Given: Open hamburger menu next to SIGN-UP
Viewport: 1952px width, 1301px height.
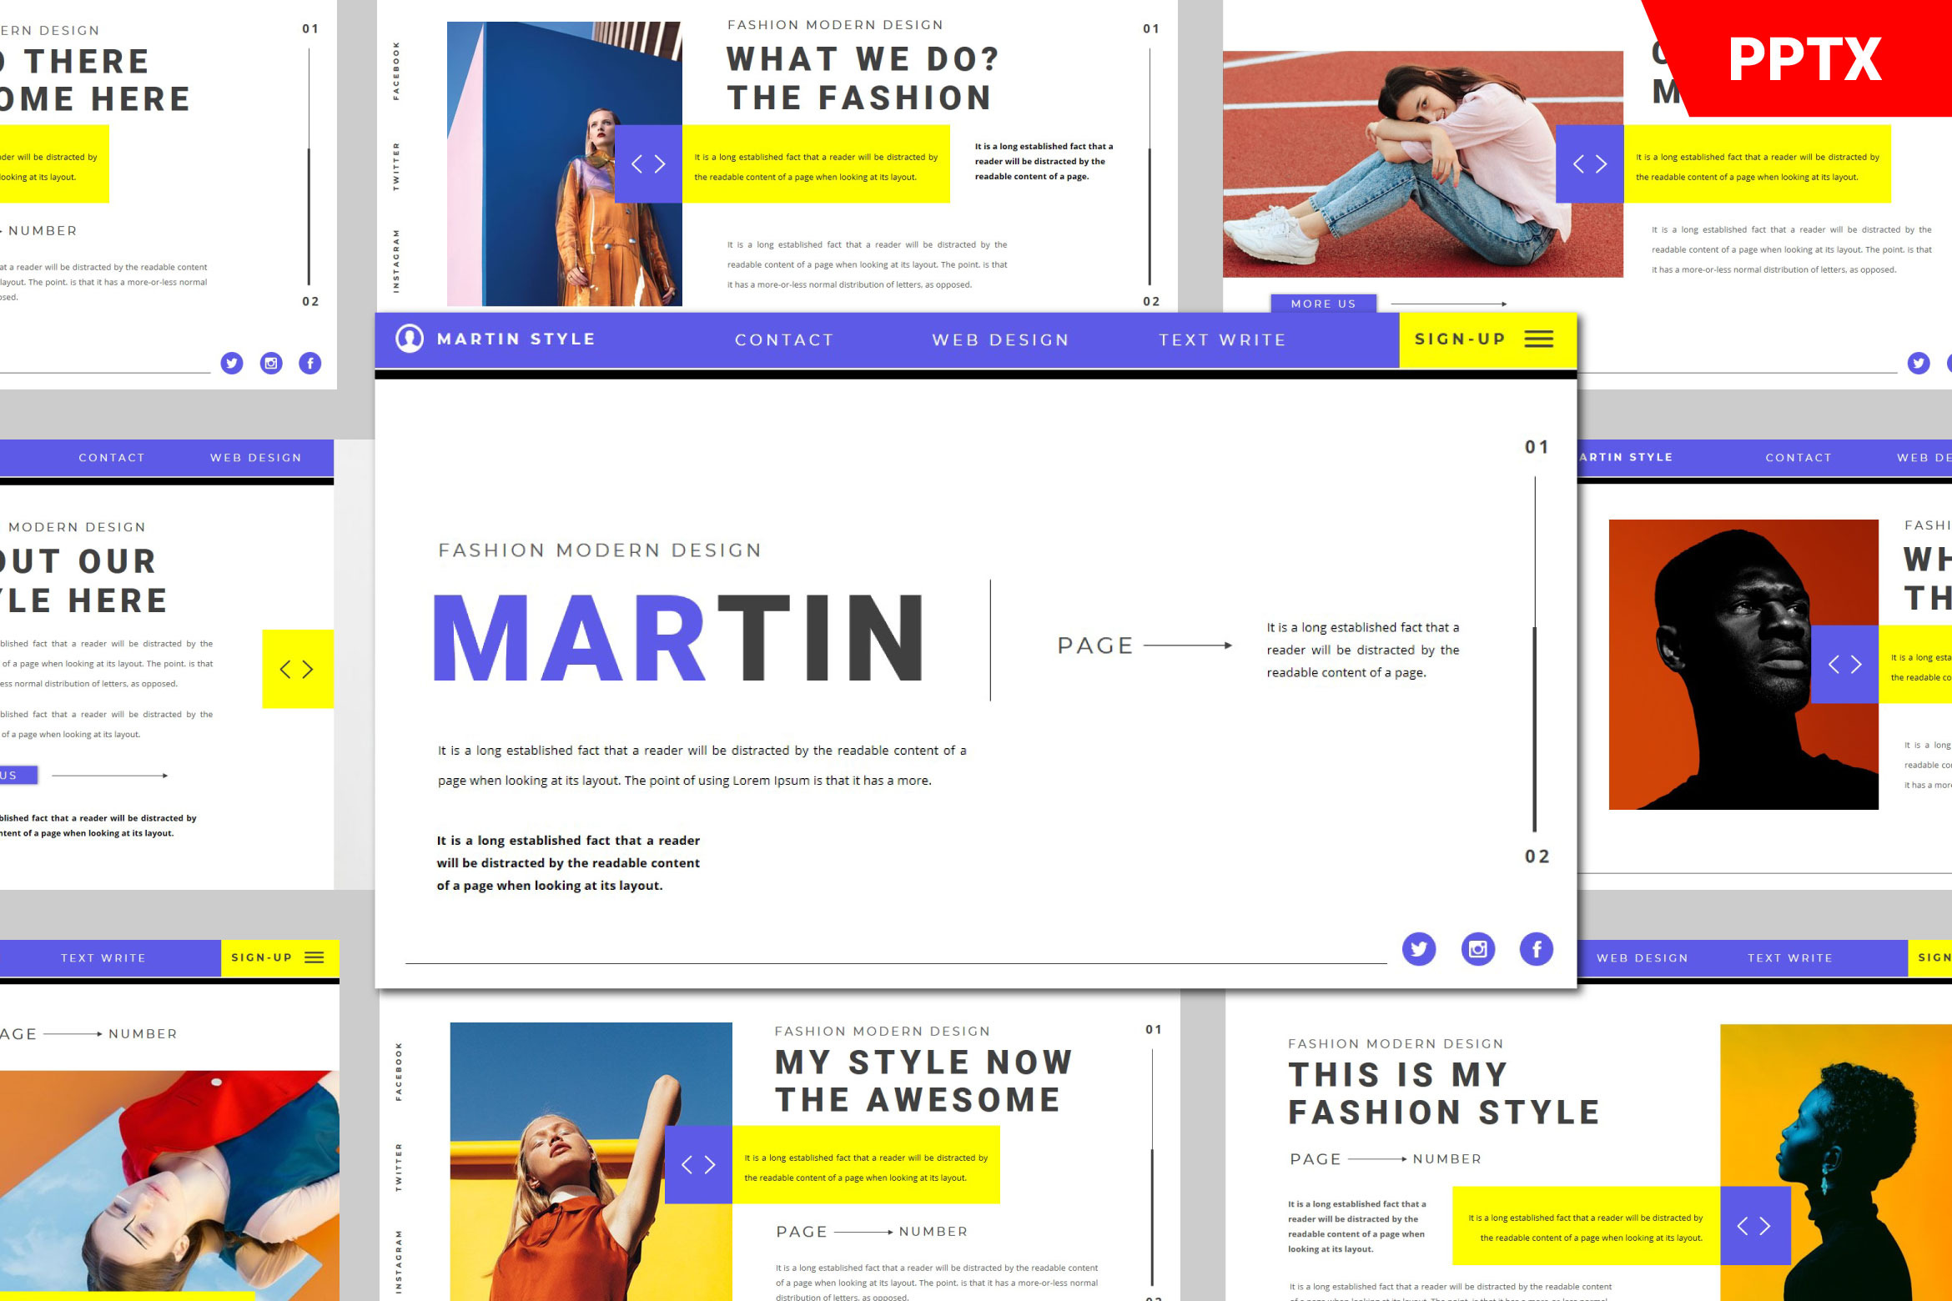Looking at the screenshot, I should point(1538,339).
